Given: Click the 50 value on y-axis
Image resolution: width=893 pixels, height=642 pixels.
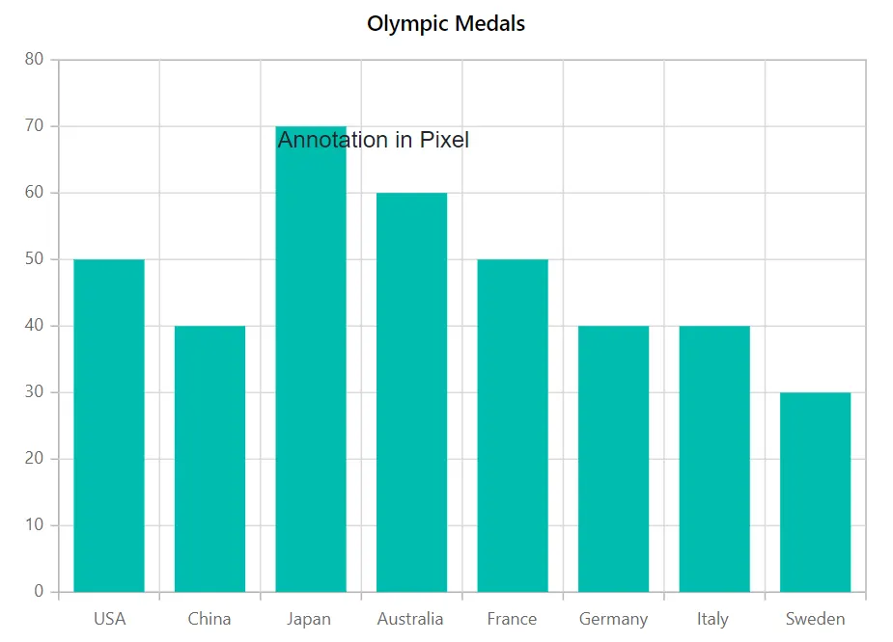Looking at the screenshot, I should (x=34, y=258).
